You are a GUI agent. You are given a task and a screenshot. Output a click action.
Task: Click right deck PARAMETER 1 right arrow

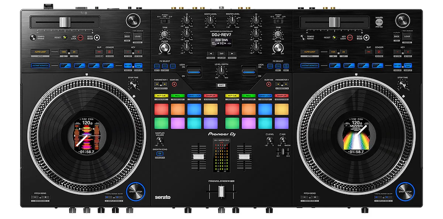pyautogui.click(x=286, y=84)
